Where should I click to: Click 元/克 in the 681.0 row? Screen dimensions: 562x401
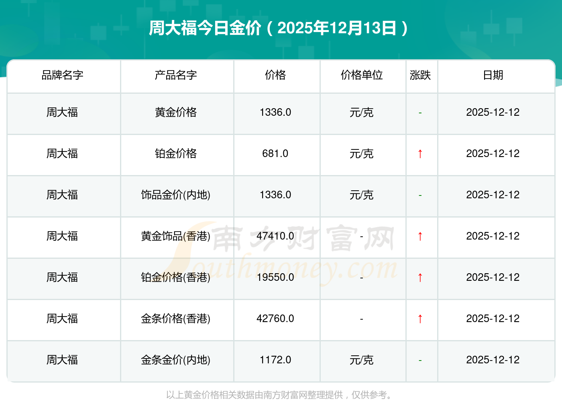coord(362,154)
